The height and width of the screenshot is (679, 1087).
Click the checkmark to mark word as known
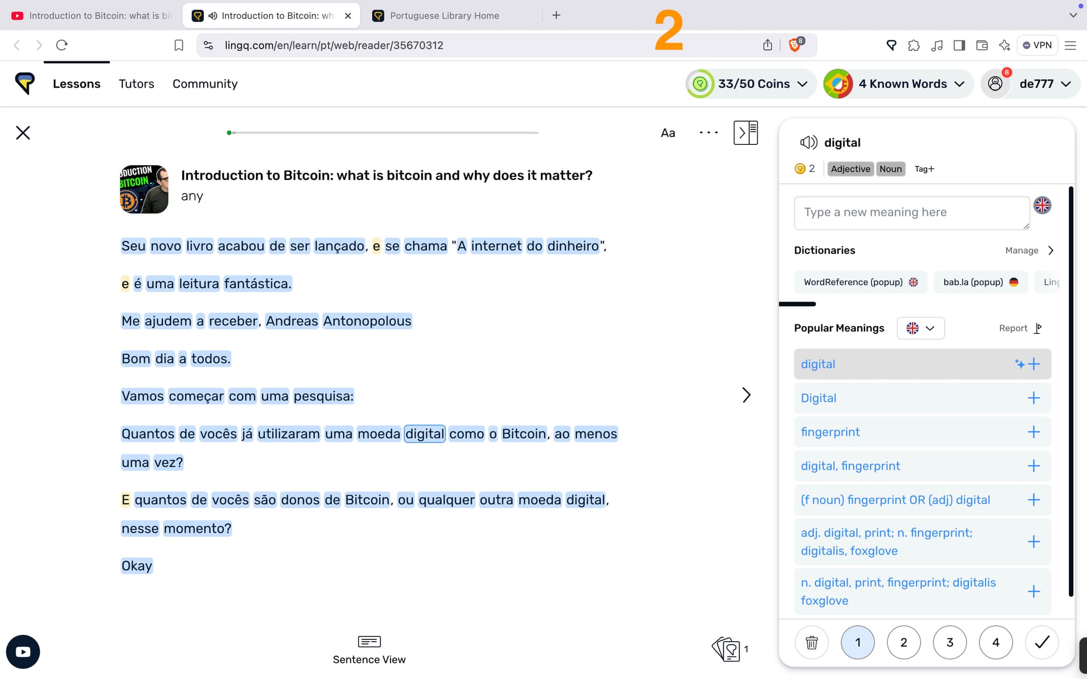tap(1042, 642)
